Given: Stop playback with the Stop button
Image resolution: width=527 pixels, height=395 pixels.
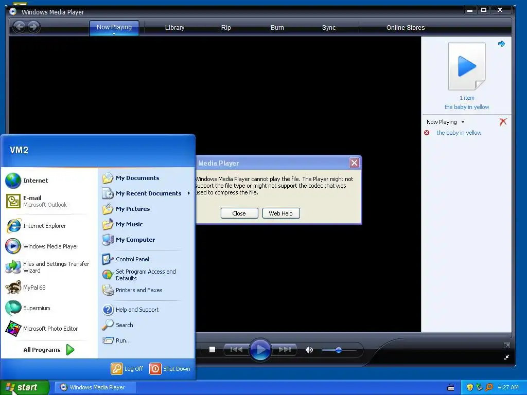Looking at the screenshot, I should pos(212,350).
